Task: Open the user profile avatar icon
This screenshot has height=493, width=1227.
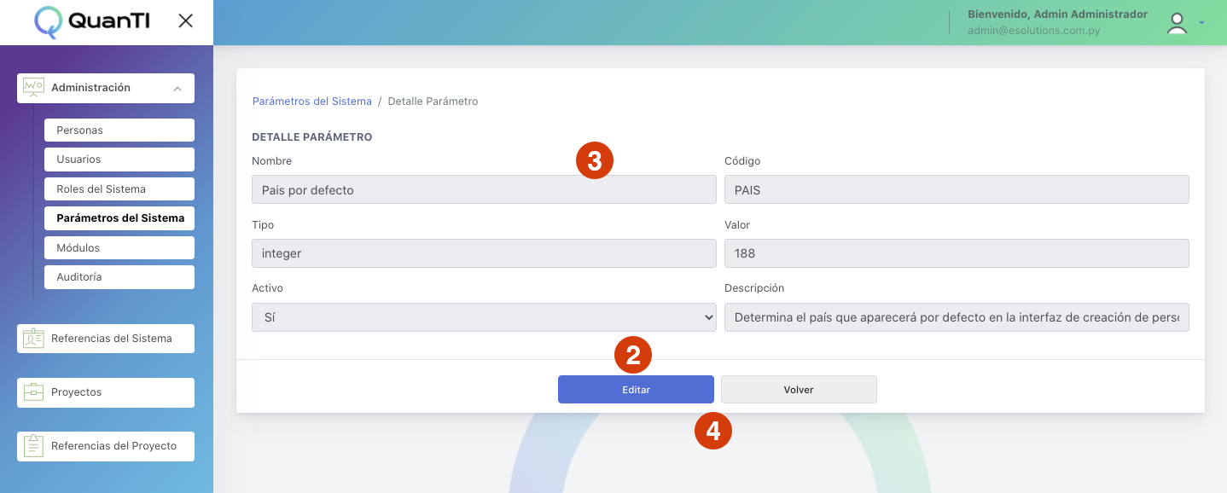Action: pyautogui.click(x=1178, y=24)
